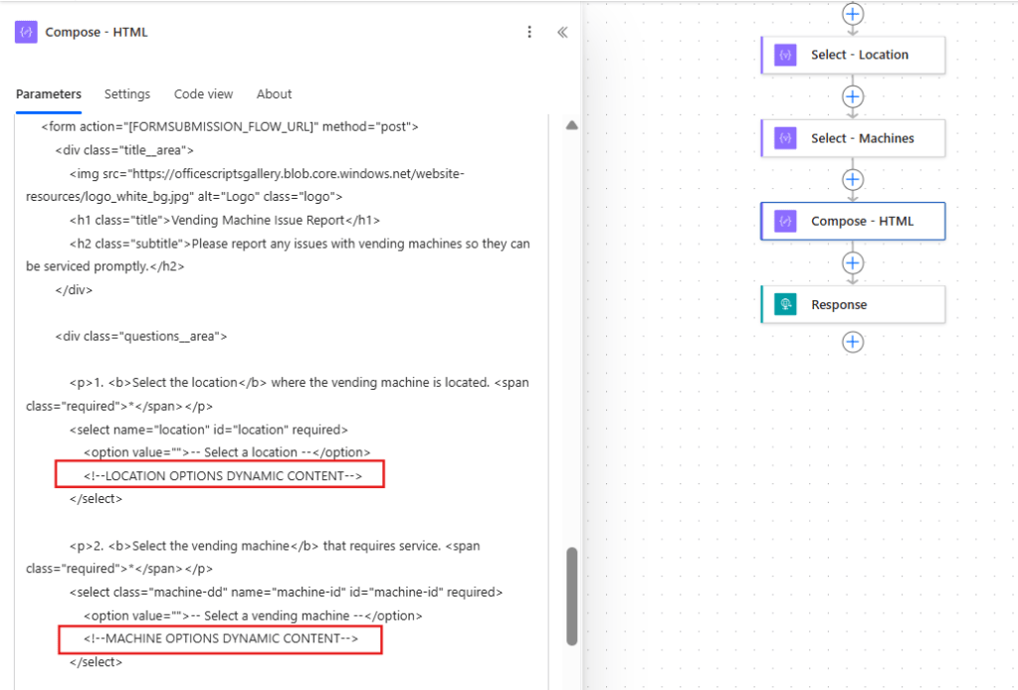
Task: Open the insert step plus icon above Select - Location
Action: [852, 14]
